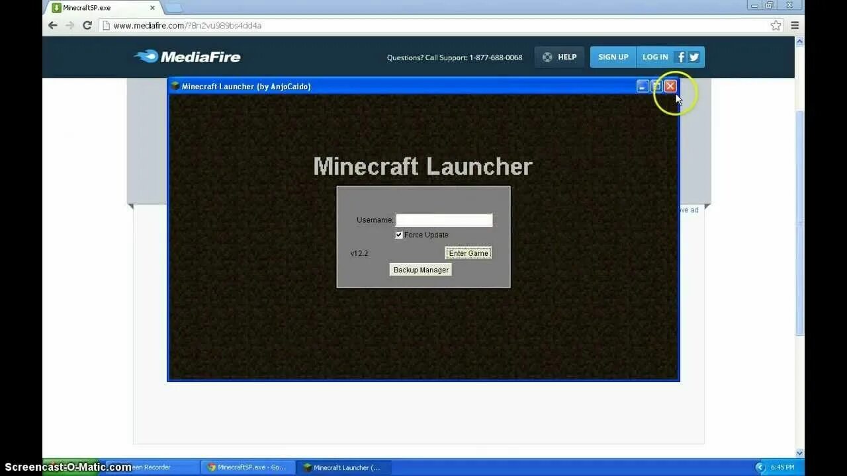Minimize the Minecraft Launcher window
This screenshot has height=476, width=847.
[x=643, y=86]
